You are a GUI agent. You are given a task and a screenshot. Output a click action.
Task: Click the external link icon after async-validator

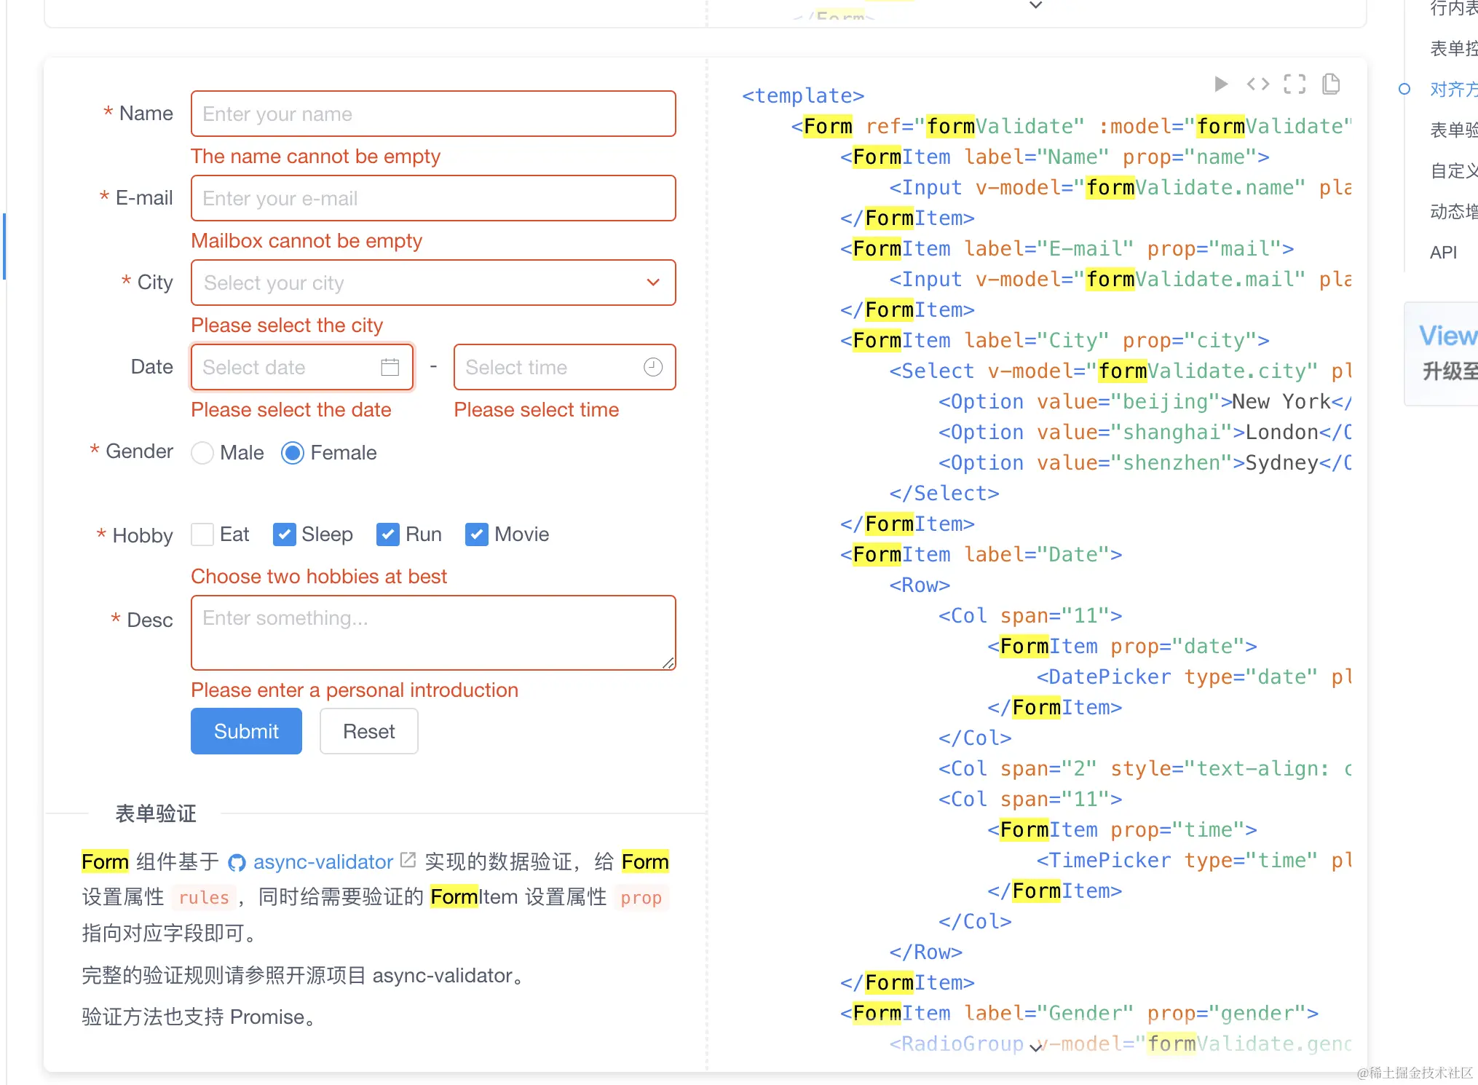pyautogui.click(x=408, y=861)
